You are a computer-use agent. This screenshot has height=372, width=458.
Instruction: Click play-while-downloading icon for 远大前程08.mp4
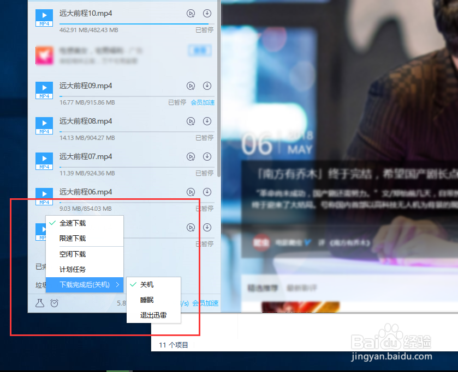coord(191,121)
